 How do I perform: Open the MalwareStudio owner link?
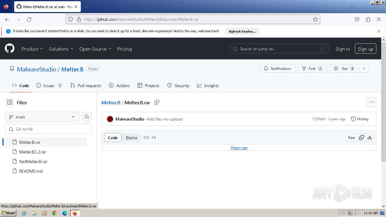point(36,69)
